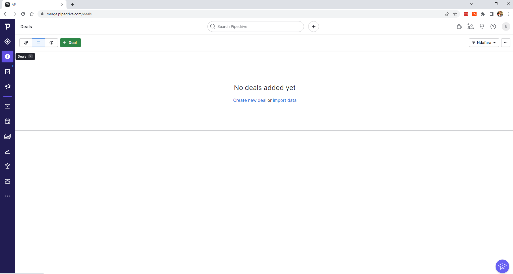This screenshot has width=513, height=274.
Task: Open the sidebar More menu (three dots)
Action: tap(7, 196)
